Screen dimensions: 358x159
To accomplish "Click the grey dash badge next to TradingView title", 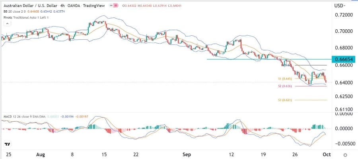I will (x=111, y=5).
